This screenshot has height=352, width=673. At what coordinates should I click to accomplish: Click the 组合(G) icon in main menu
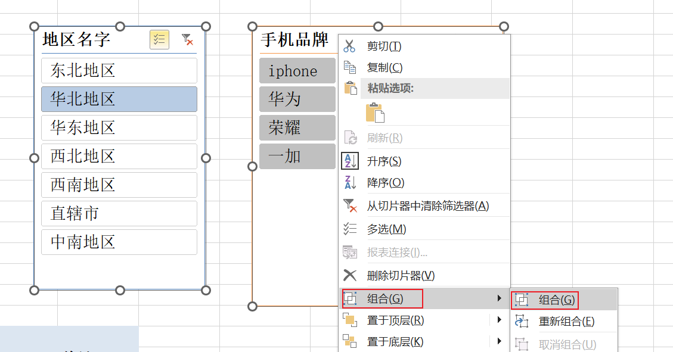coord(351,298)
